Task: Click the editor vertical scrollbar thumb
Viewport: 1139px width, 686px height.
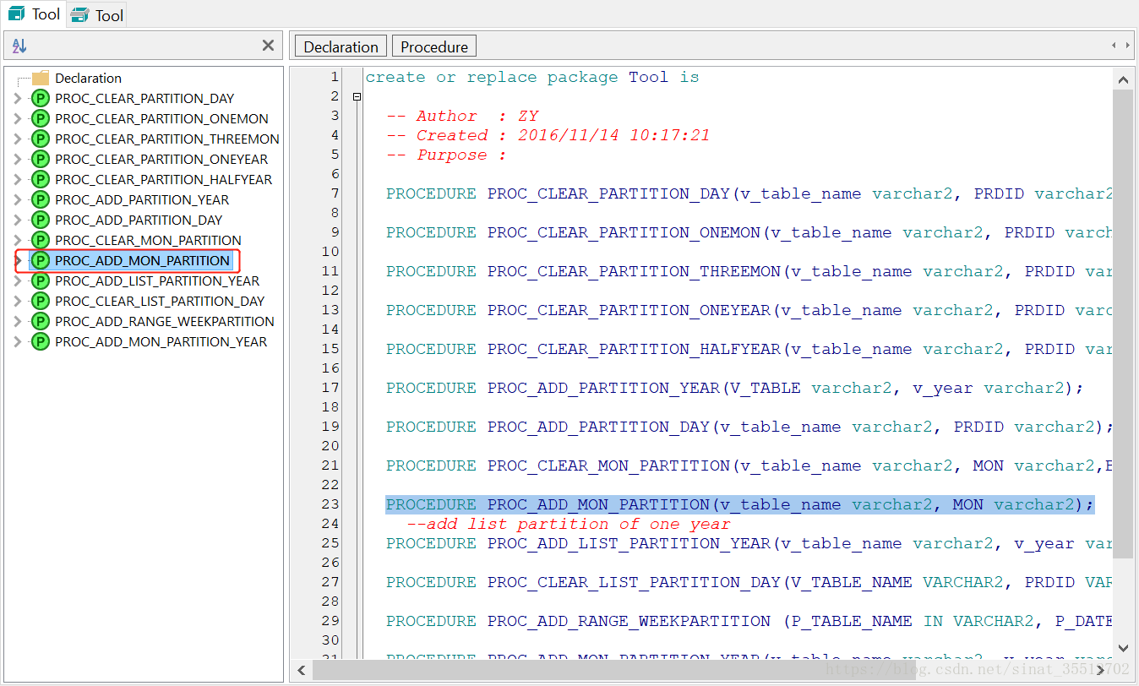Action: pos(1123,324)
